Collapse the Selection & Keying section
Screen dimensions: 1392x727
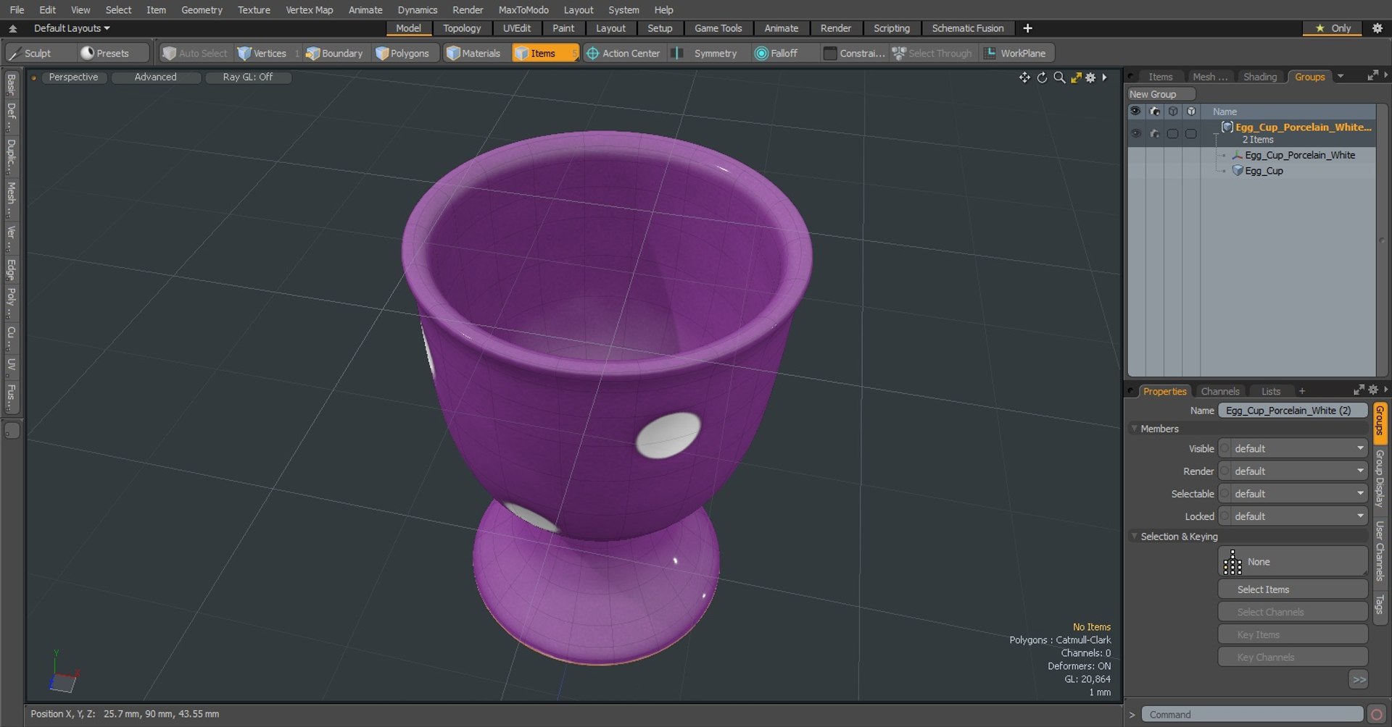(1135, 537)
